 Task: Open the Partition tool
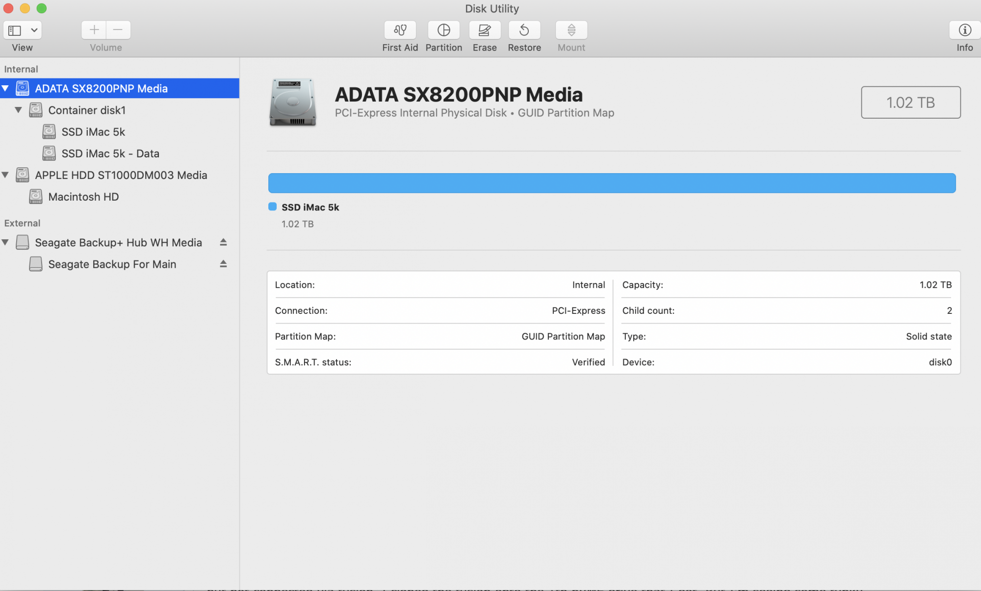443,30
